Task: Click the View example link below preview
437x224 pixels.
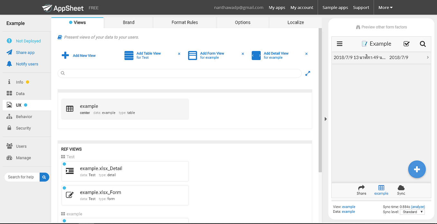Action: 349,207
